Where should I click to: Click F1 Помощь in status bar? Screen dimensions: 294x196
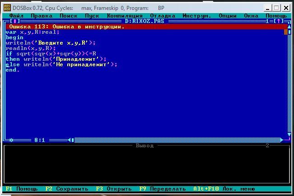point(22,189)
